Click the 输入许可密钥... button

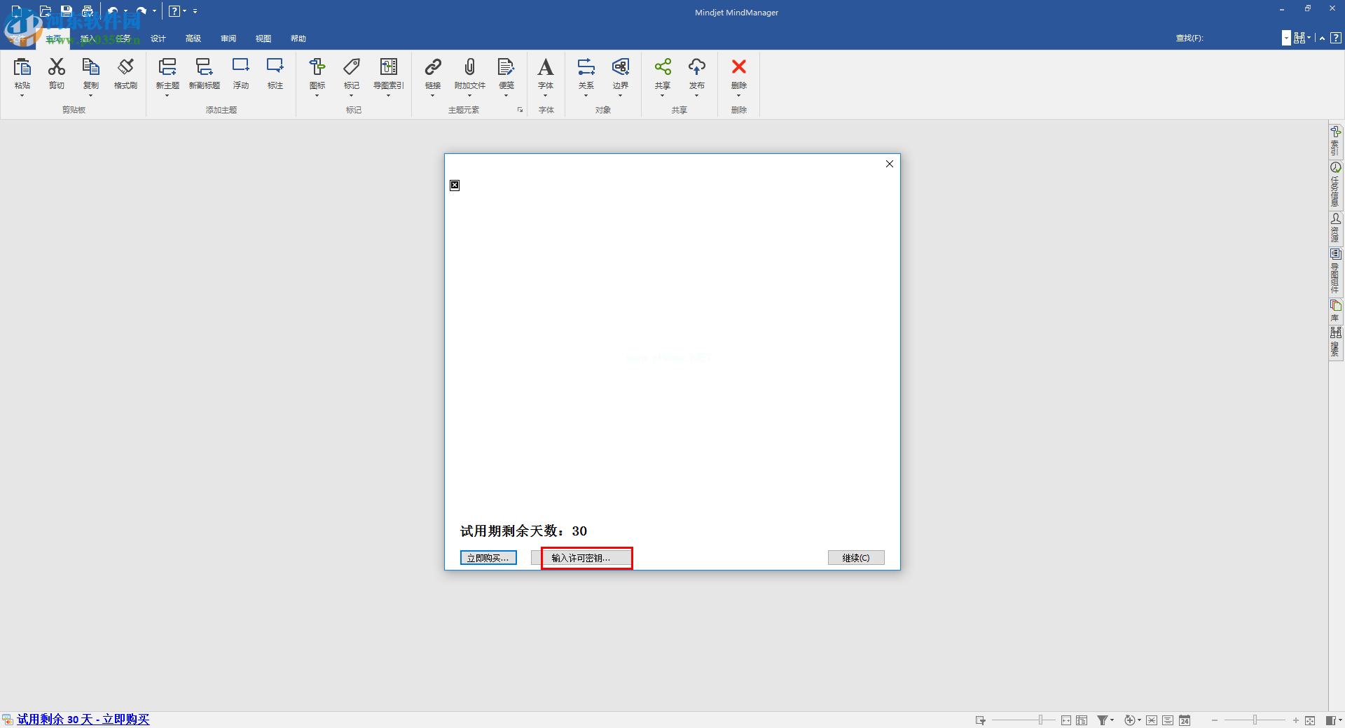(x=581, y=558)
